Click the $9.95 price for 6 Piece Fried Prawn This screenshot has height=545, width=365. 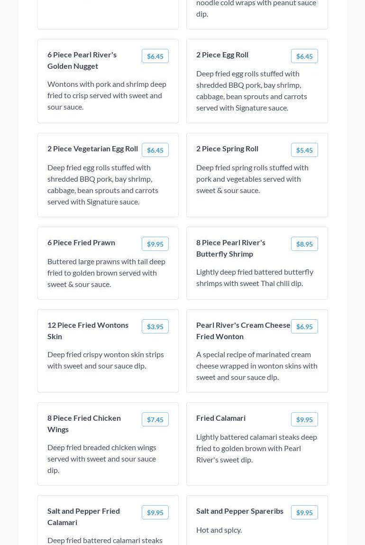click(155, 244)
